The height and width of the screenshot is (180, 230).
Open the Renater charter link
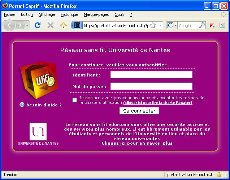click(x=158, y=103)
